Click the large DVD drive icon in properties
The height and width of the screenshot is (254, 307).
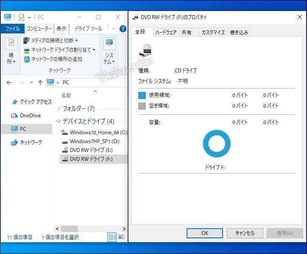(145, 51)
